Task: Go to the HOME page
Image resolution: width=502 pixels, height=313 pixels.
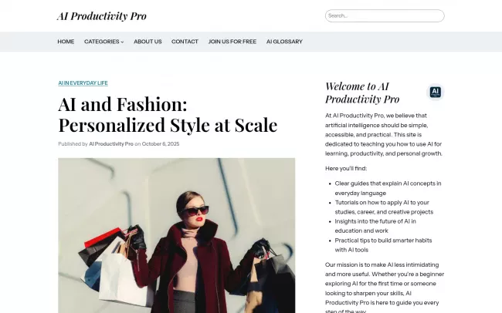Action: click(66, 42)
